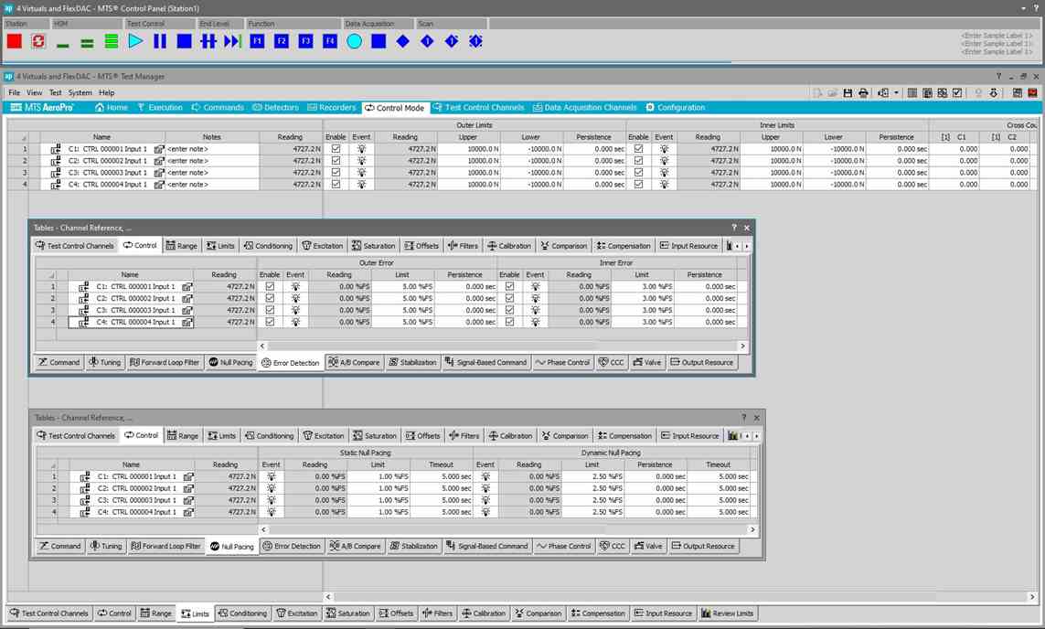The height and width of the screenshot is (629, 1045).
Task: Start data acquisition with the cyan circle icon
Action: [x=354, y=41]
